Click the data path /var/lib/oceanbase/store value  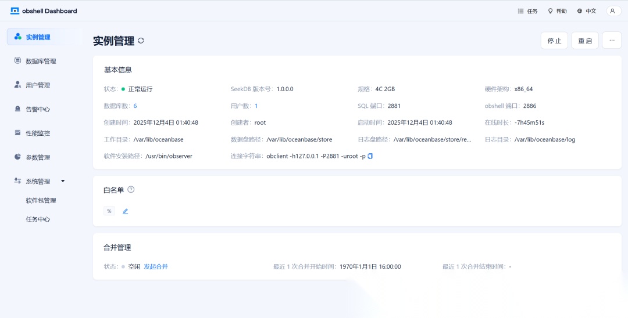pyautogui.click(x=299, y=139)
